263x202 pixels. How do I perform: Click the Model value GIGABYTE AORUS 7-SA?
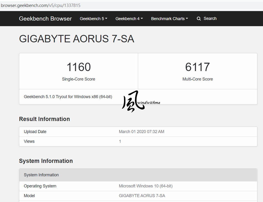pos(142,196)
